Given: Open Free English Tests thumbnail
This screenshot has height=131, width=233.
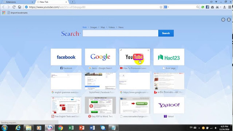Looking at the screenshot, I should (66, 105).
